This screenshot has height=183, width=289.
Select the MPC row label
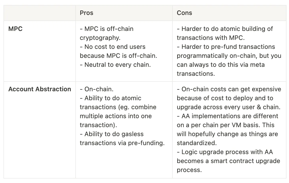click(15, 29)
